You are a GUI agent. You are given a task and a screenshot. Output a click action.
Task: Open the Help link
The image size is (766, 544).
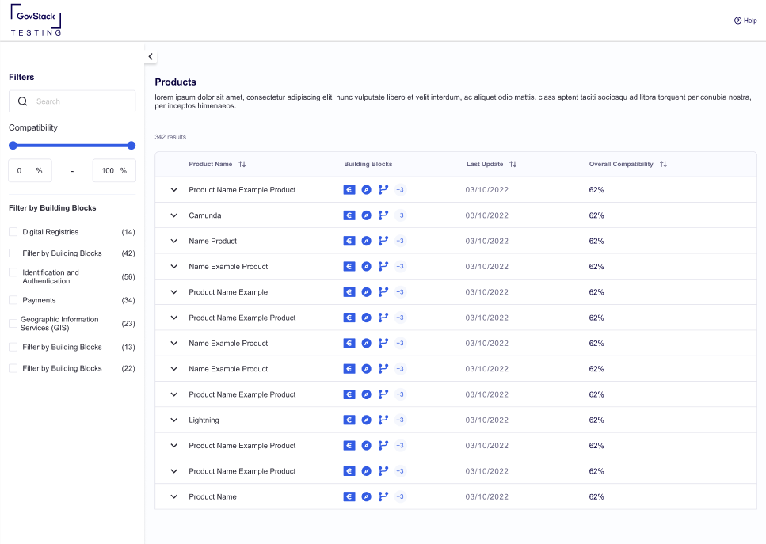click(x=745, y=21)
